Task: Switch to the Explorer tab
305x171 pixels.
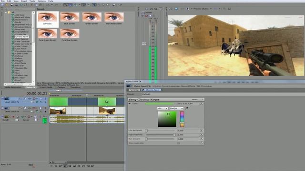Action: (61, 87)
